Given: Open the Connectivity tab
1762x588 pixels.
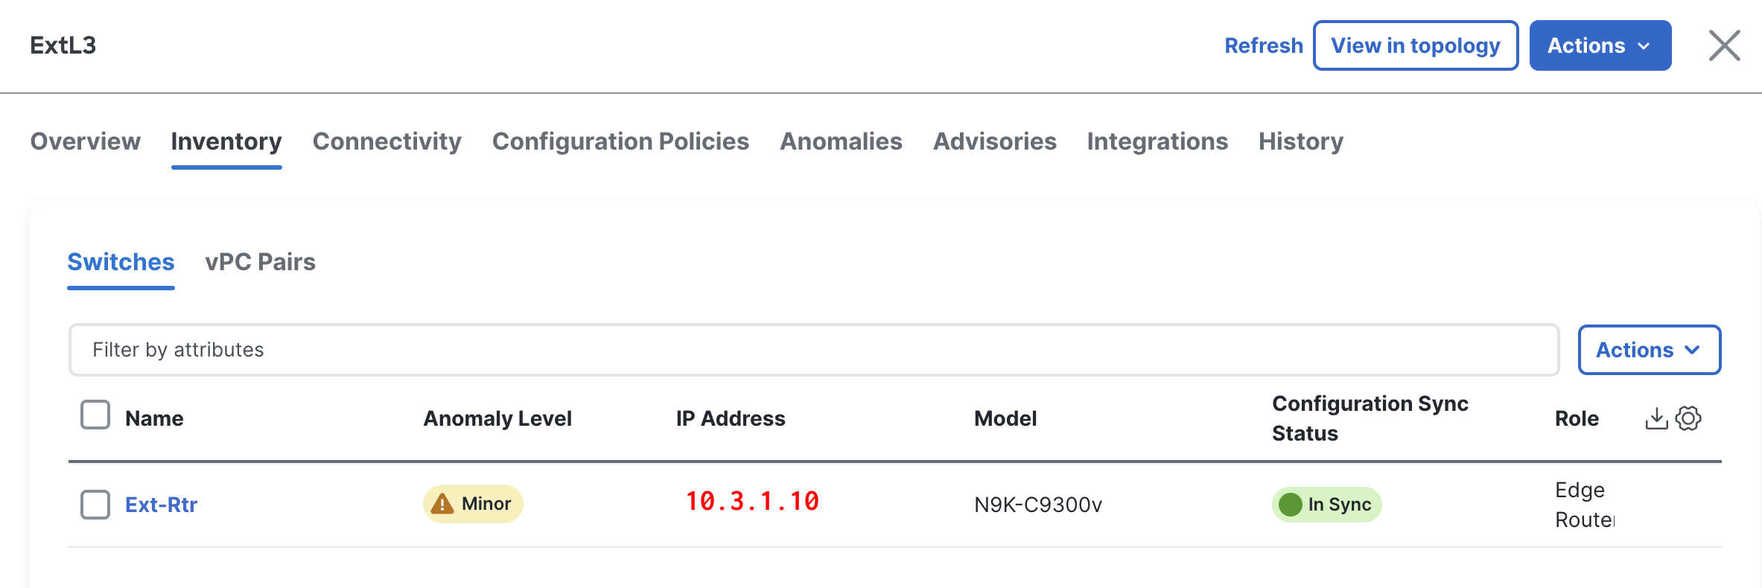Looking at the screenshot, I should pos(387,141).
